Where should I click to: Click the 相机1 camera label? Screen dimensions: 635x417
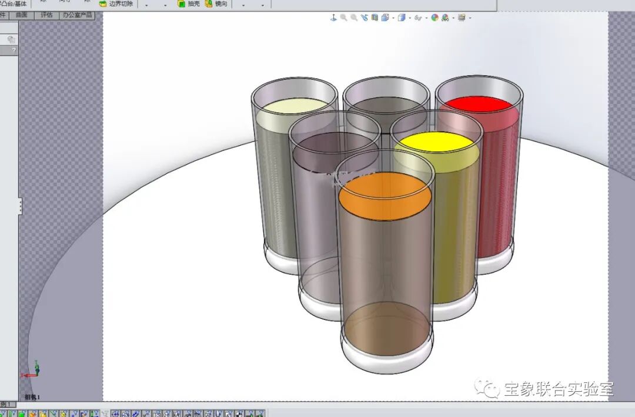pos(32,397)
